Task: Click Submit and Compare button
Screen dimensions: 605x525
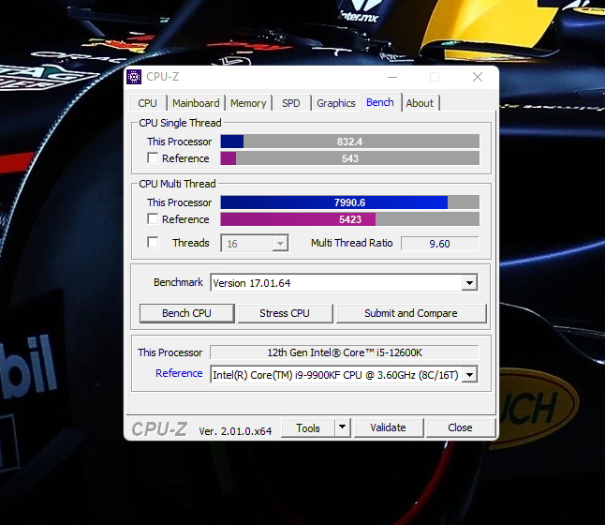Action: click(x=411, y=313)
